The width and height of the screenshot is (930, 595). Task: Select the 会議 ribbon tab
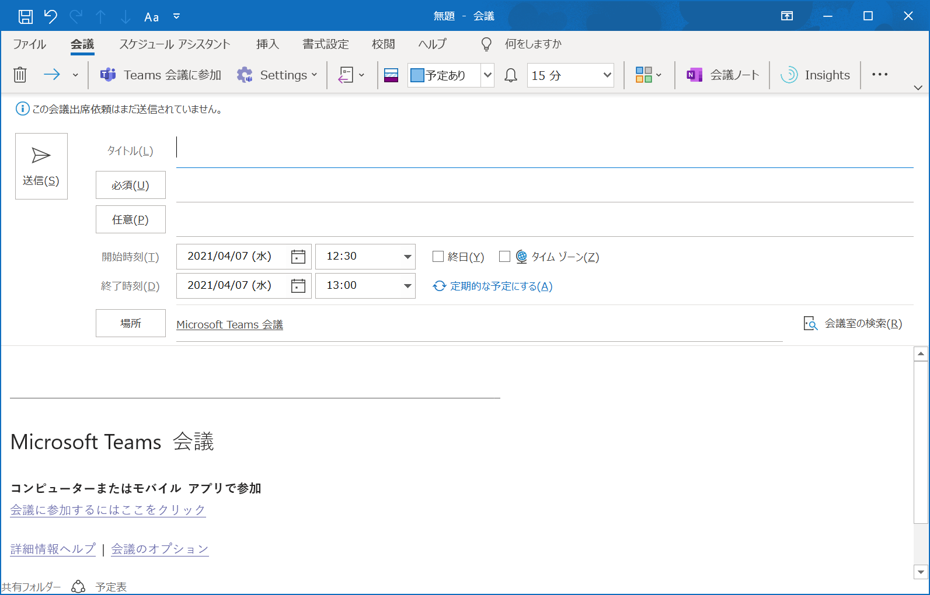tap(82, 44)
